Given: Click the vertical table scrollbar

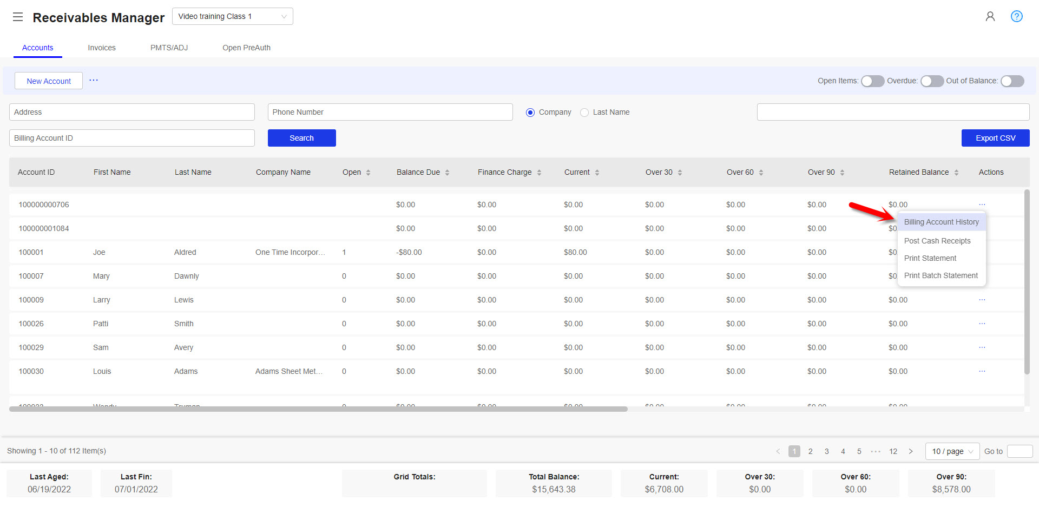Looking at the screenshot, I should tap(1027, 281).
